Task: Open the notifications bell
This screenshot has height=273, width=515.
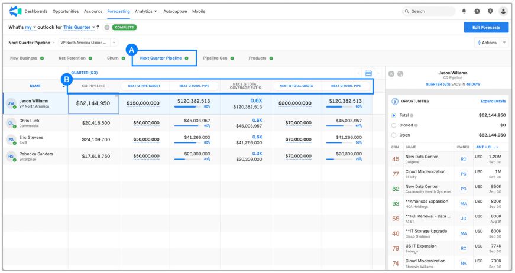Action: 464,11
